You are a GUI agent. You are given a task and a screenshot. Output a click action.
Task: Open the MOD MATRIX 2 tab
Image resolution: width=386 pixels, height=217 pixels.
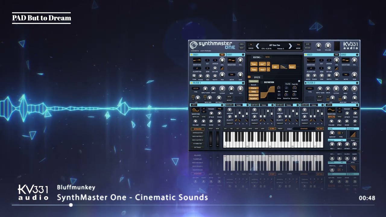(x=198, y=140)
